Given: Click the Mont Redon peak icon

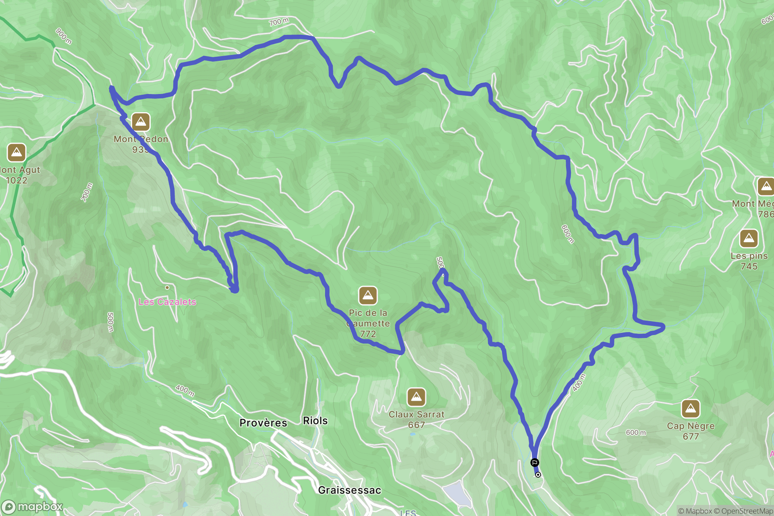Looking at the screenshot, I should pos(140,122).
